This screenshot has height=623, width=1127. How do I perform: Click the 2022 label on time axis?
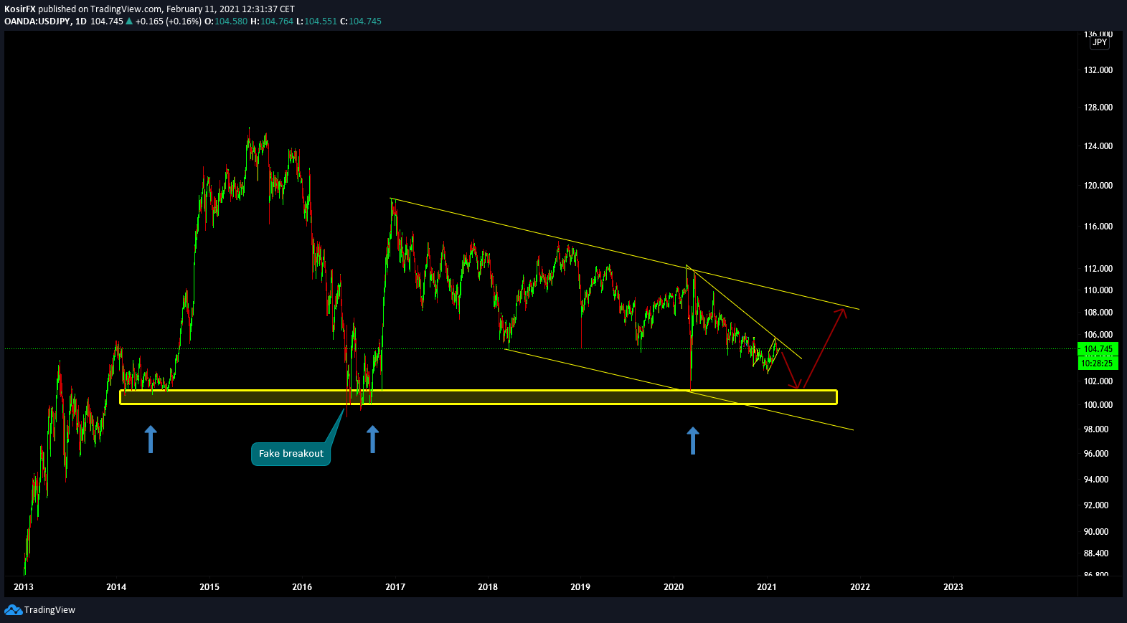[860, 587]
